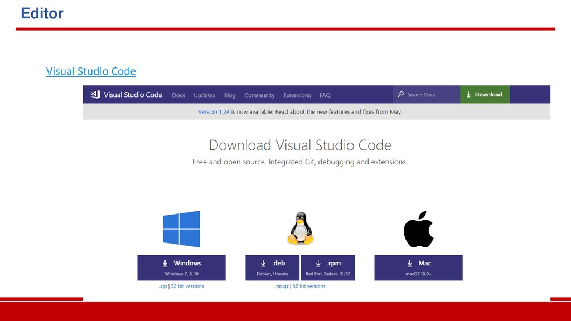Download the Windows 7, 8, 10 installer
The image size is (571, 321).
[181, 267]
